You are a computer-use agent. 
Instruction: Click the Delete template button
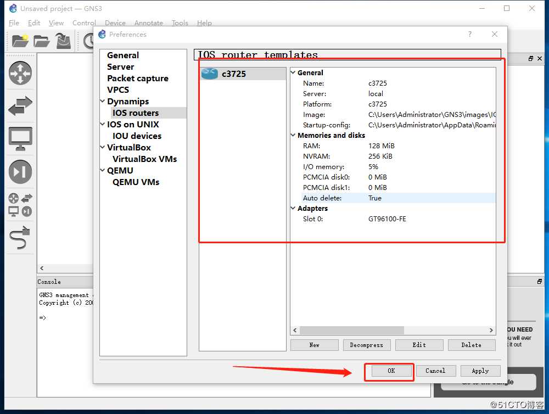point(471,345)
